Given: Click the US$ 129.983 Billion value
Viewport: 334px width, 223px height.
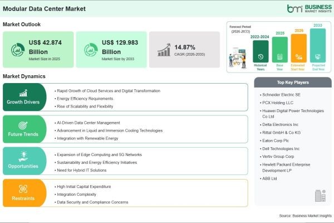Looking at the screenshot, I should pyautogui.click(x=120, y=47).
